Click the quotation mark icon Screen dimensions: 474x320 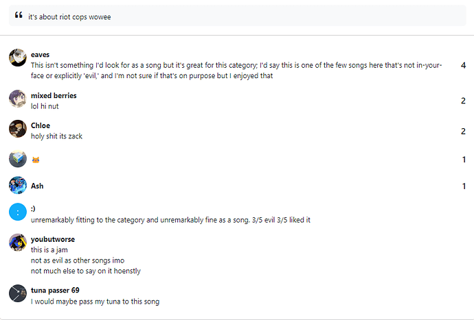click(19, 15)
